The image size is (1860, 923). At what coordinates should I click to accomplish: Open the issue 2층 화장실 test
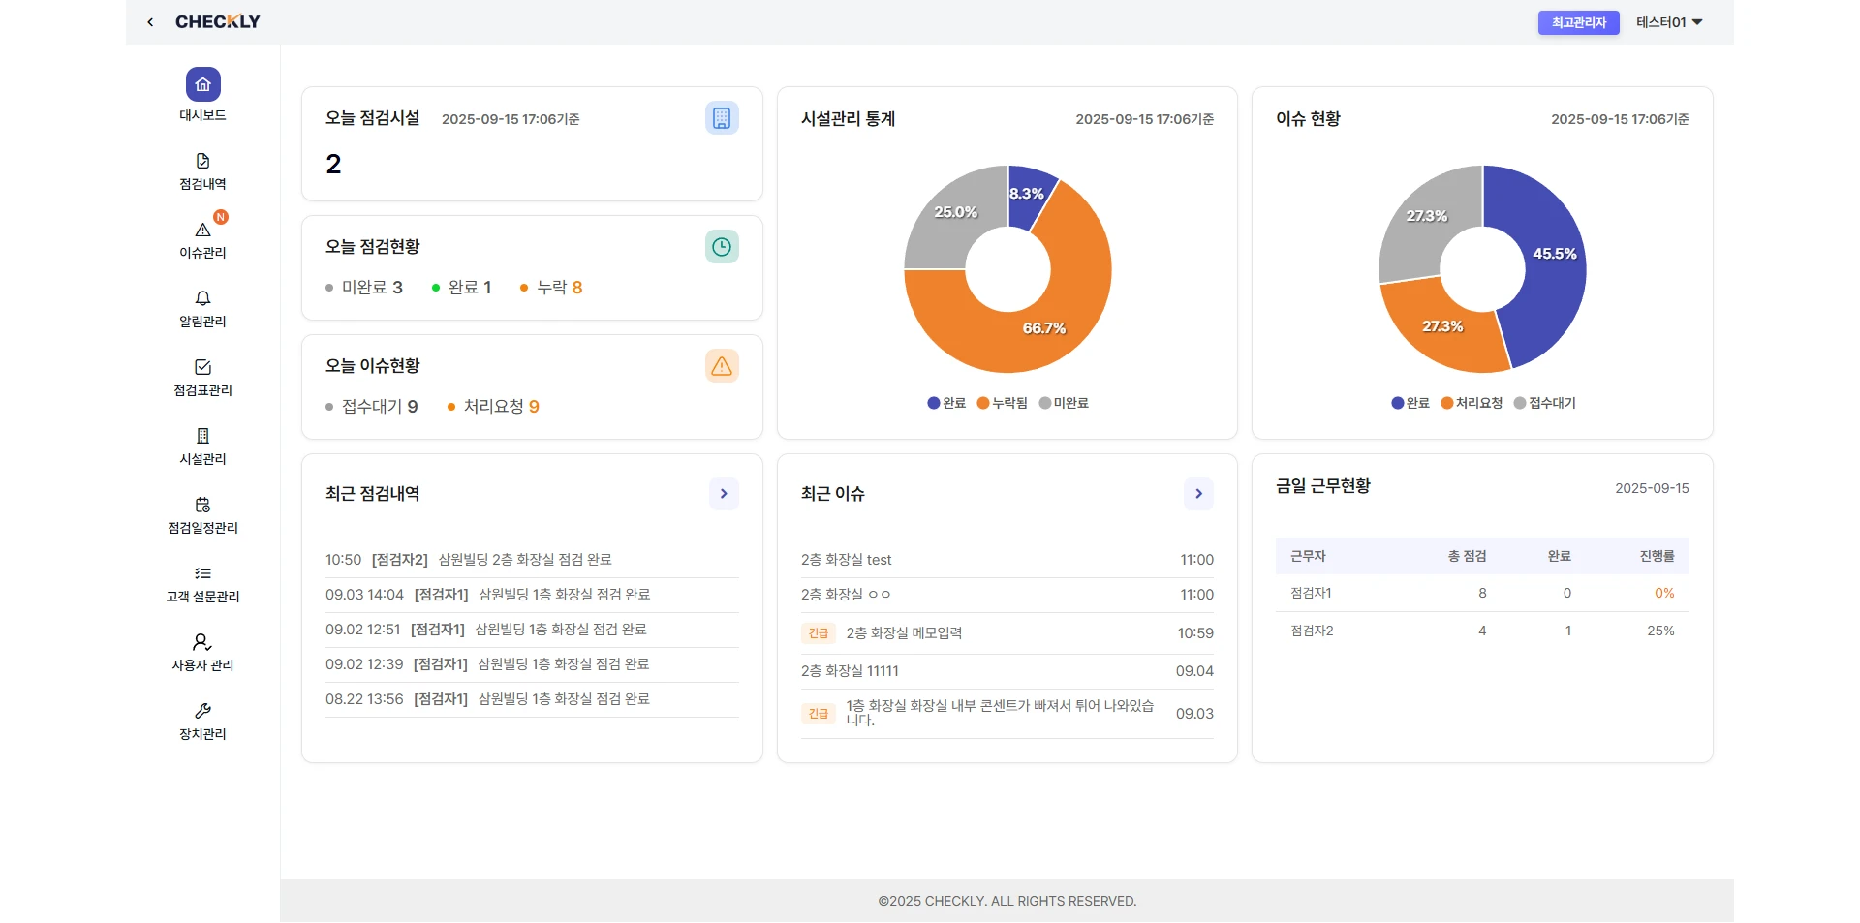click(x=1007, y=560)
